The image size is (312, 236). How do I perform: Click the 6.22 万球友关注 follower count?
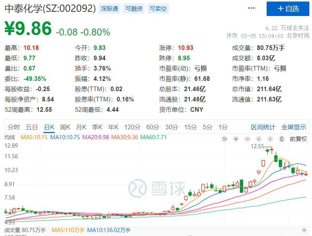(x=287, y=28)
